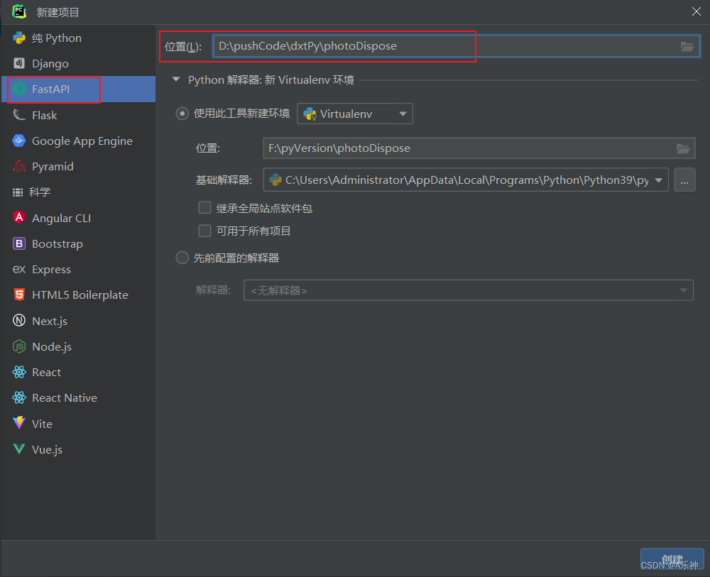Select Node.js project type label

pos(52,347)
